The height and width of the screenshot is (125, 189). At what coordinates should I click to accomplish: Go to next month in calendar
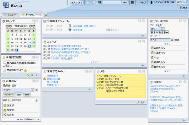(x=31, y=26)
